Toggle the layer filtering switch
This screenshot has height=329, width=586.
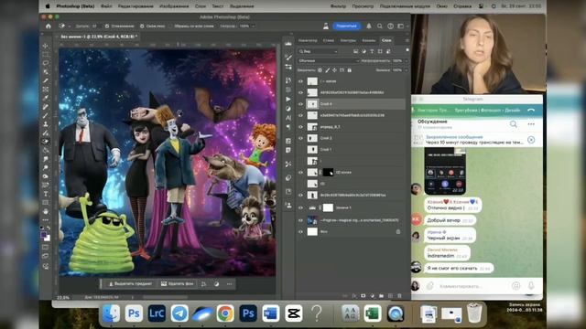click(407, 50)
